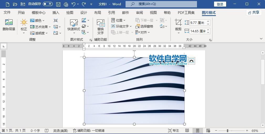
Task: Open the 位置 position dropdown
Action: click(x=118, y=20)
